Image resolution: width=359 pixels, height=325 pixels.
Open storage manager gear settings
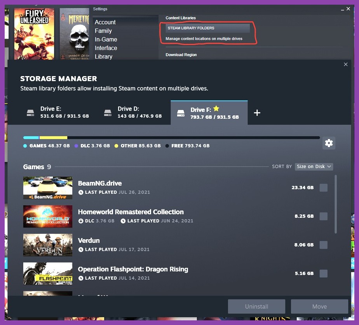coord(329,143)
